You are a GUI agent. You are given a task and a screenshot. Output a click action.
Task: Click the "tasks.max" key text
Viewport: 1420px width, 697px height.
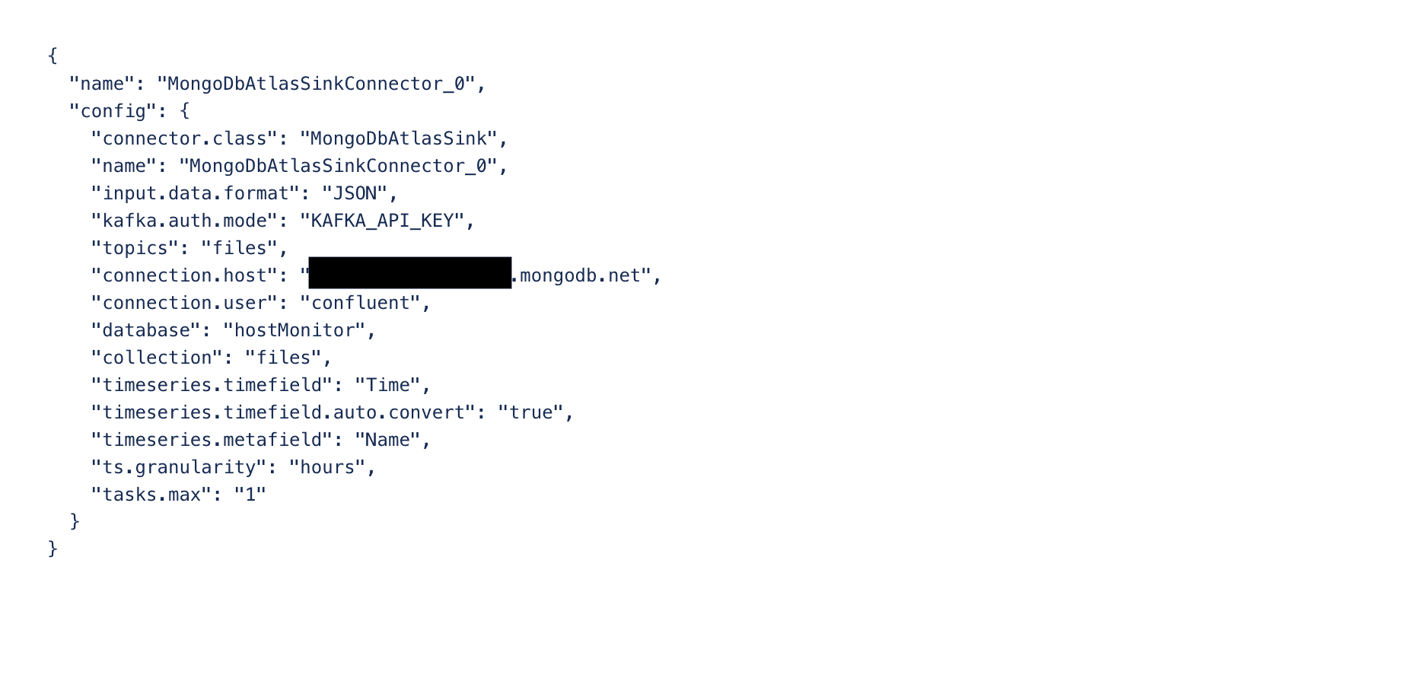tap(151, 495)
